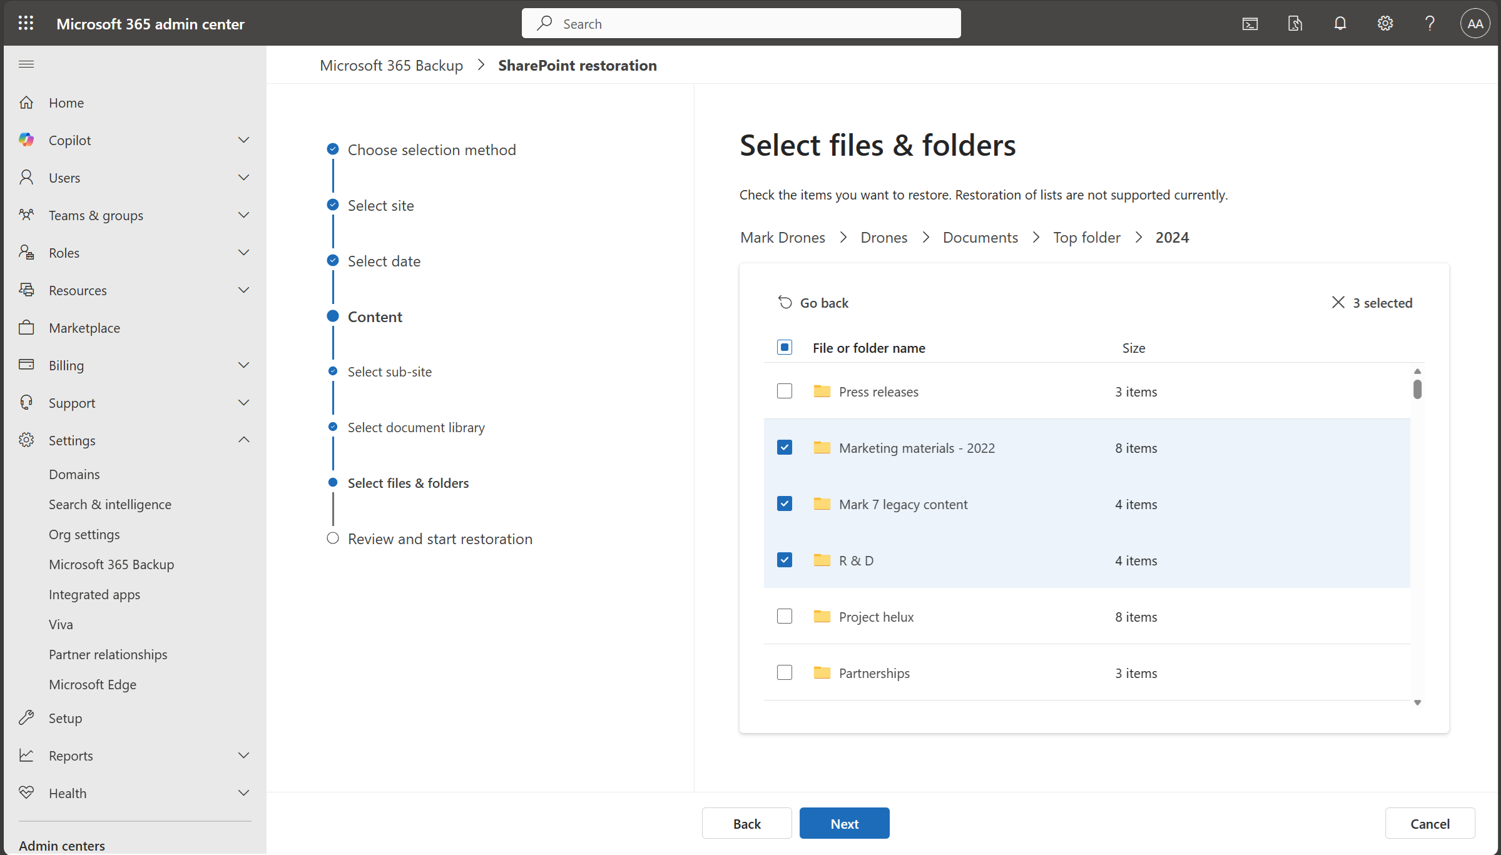Click the Go back undo arrow icon
The image size is (1501, 855).
785,302
